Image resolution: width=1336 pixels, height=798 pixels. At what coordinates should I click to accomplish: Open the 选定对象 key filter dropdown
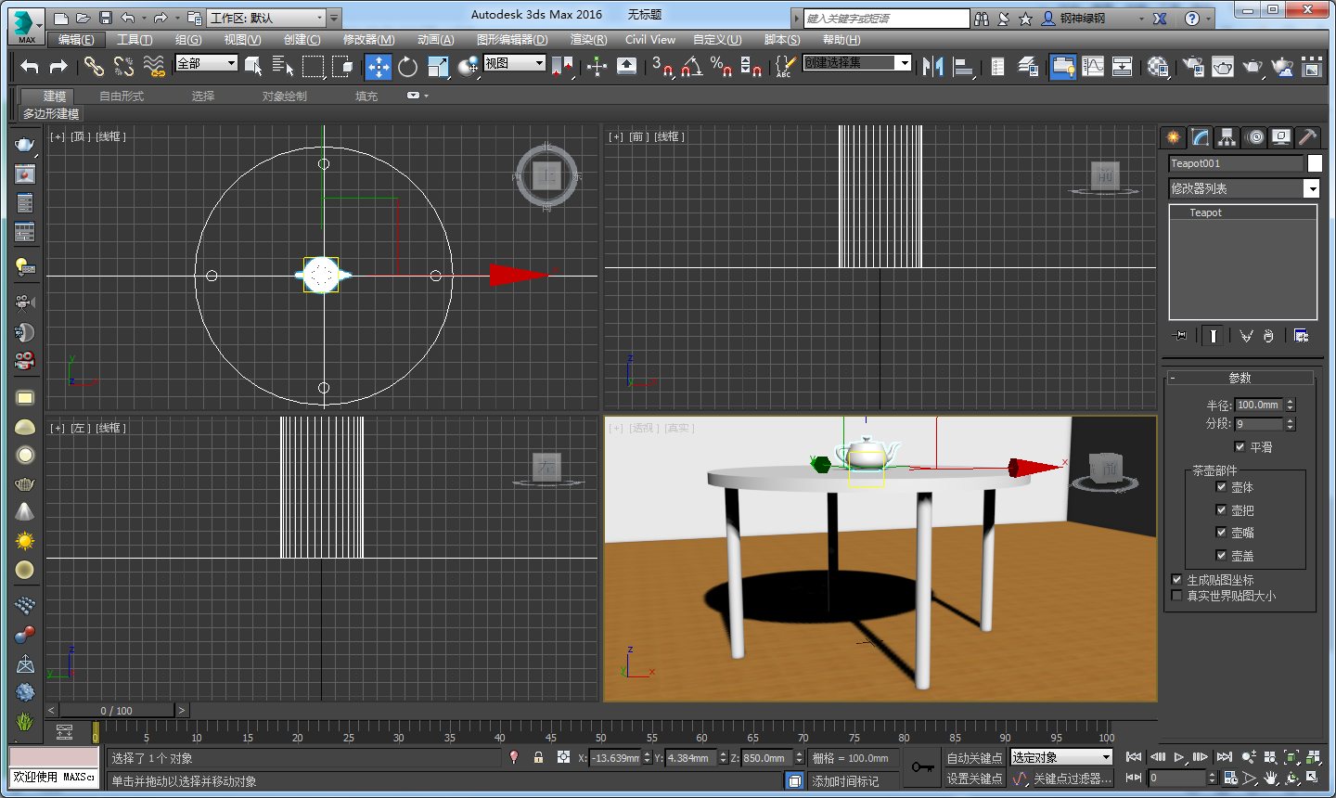click(x=1060, y=758)
